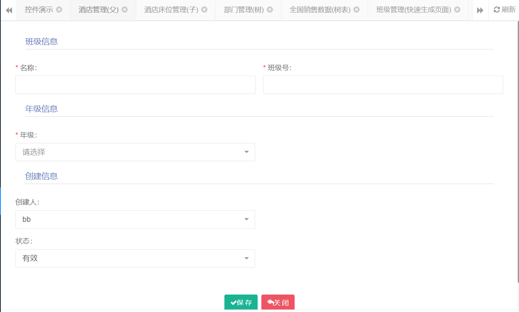Focus the 班级号 input field
Image resolution: width=519 pixels, height=312 pixels.
(x=383, y=85)
